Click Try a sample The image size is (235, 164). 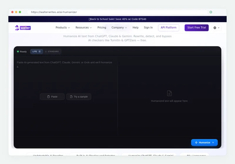pyautogui.click(x=79, y=97)
